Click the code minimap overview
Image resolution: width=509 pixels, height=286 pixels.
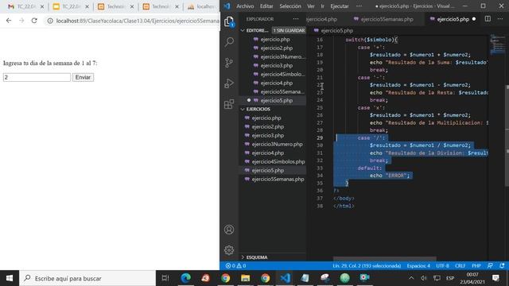pyautogui.click(x=497, y=45)
